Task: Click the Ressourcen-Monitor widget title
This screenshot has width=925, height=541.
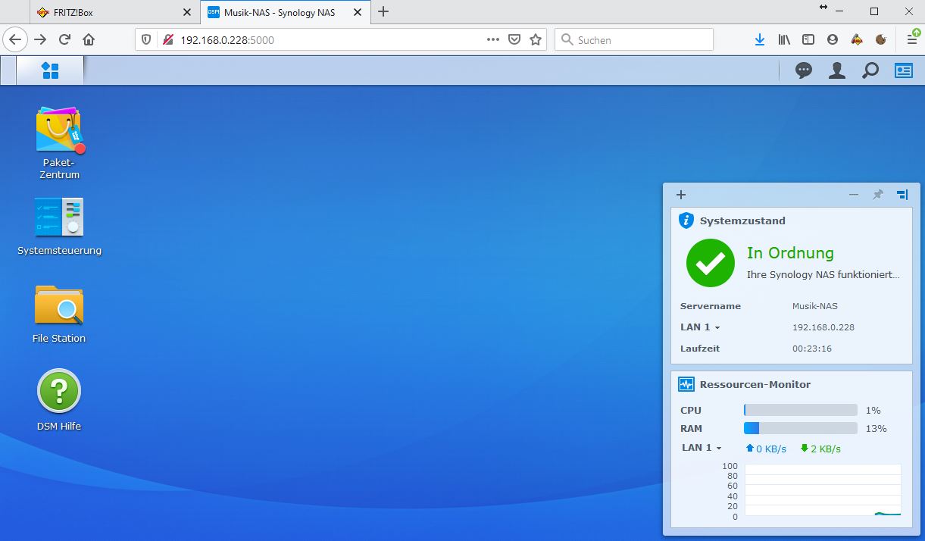Action: (x=755, y=384)
